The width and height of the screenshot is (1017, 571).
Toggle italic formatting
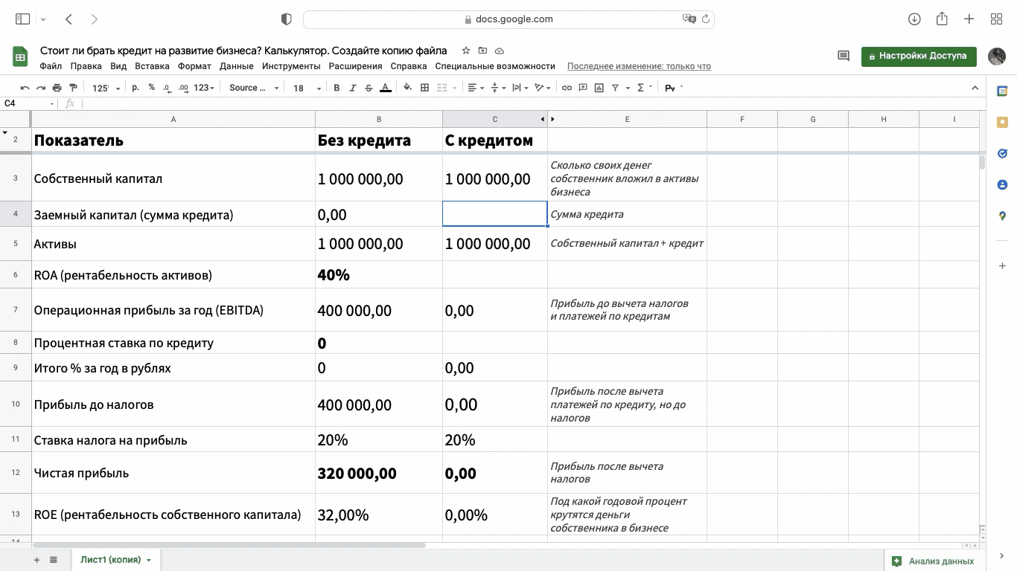[x=353, y=88]
